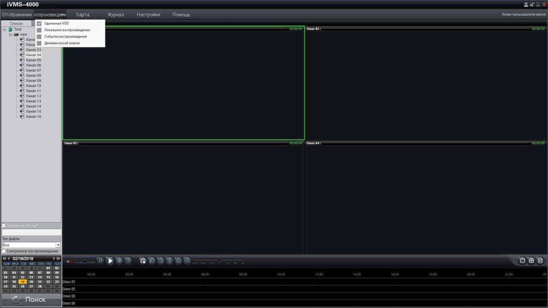Click the playback speed slider handle
Screen dimensions: 548x308
tap(219, 260)
